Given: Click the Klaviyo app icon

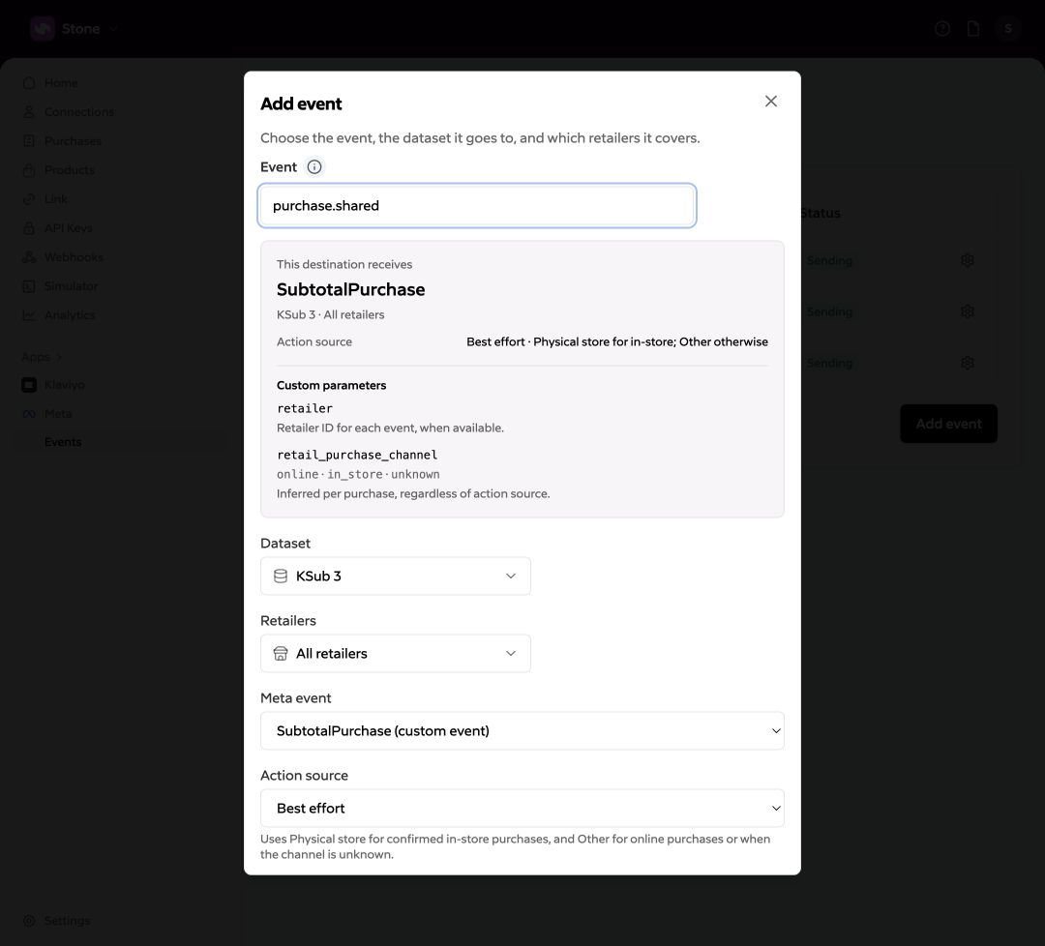Looking at the screenshot, I should click(x=29, y=385).
